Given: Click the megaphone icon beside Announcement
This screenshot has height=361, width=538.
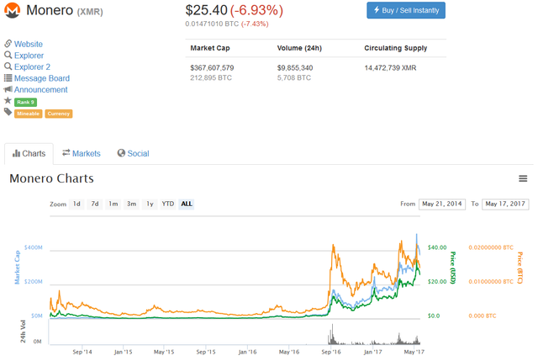Looking at the screenshot, I should [x=8, y=89].
